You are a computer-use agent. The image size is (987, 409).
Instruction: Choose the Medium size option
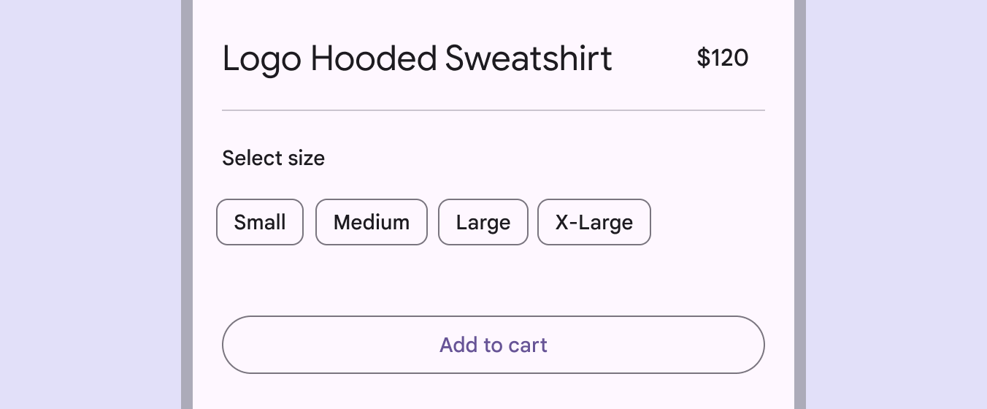click(371, 222)
